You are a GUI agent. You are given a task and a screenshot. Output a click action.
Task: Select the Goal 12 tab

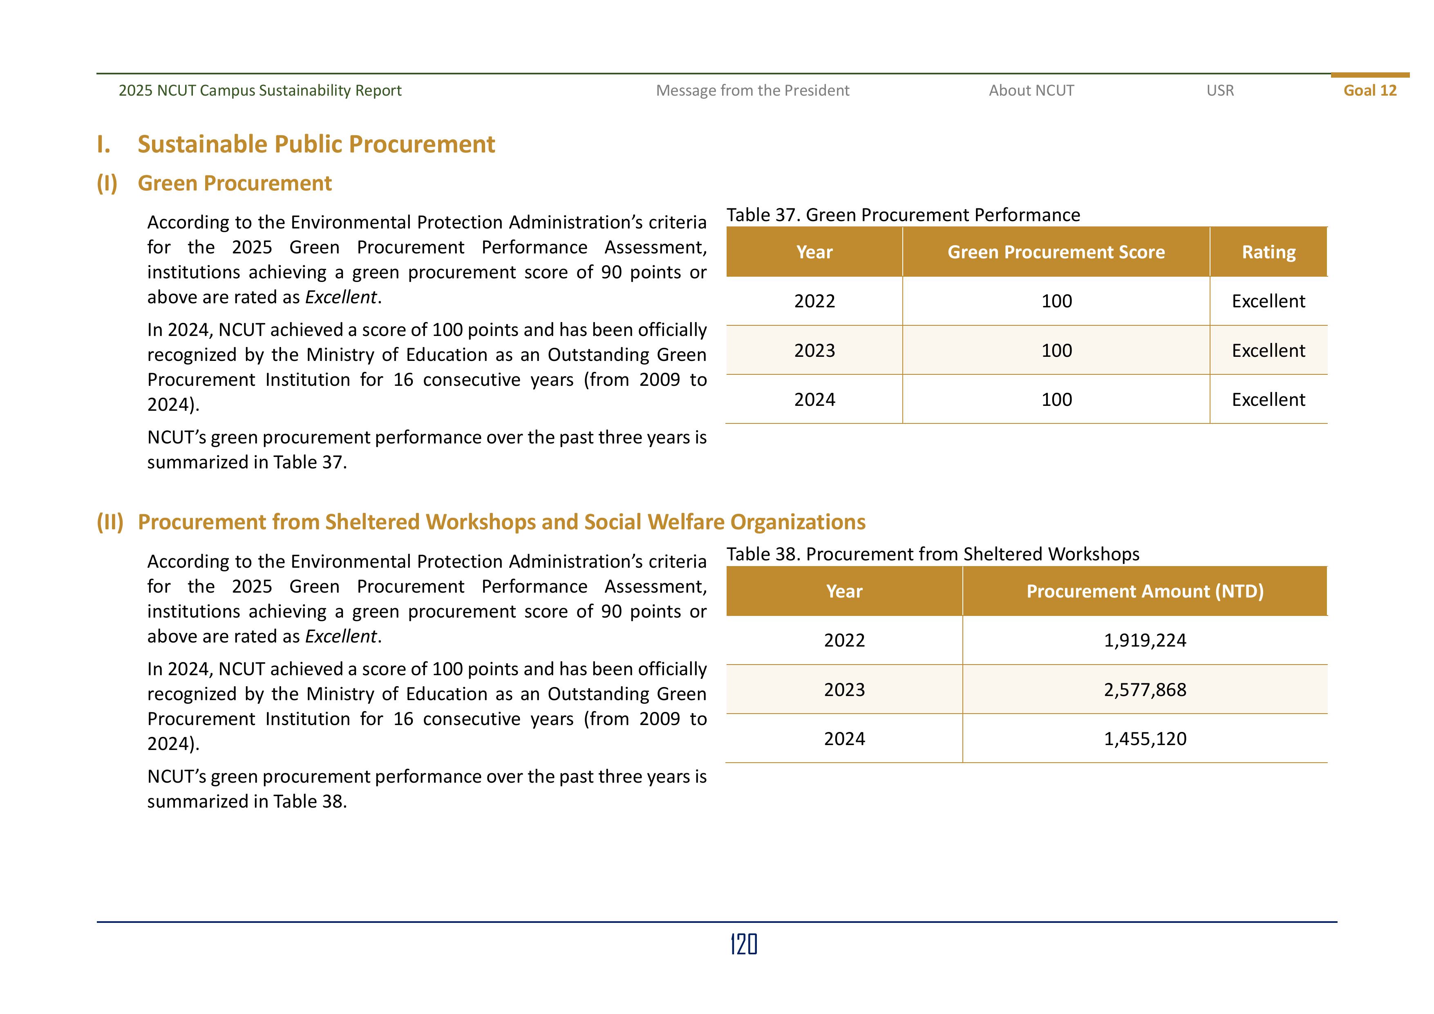(1370, 91)
